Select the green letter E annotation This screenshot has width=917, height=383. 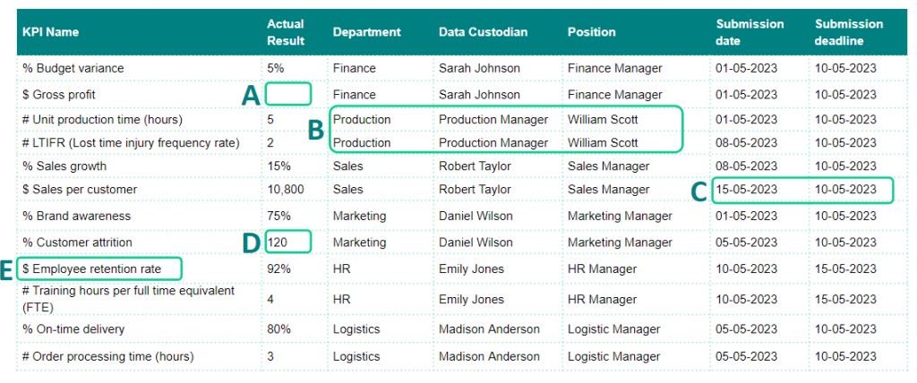(9, 269)
